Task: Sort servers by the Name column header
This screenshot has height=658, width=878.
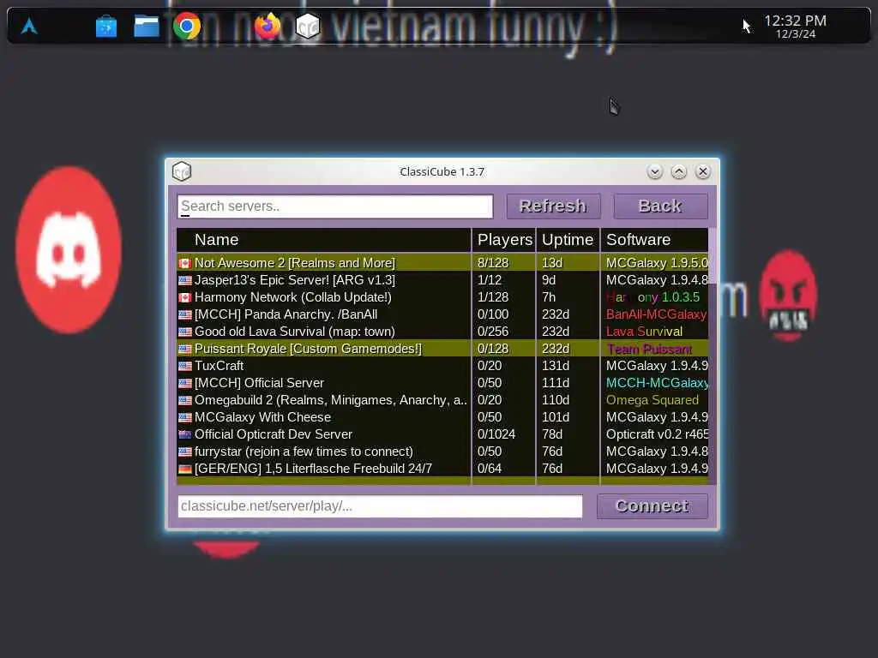Action: [323, 240]
